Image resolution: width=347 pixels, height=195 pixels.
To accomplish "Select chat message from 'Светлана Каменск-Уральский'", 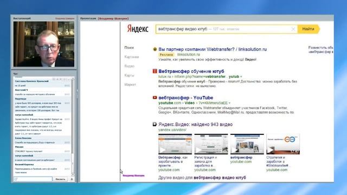I will (42, 83).
